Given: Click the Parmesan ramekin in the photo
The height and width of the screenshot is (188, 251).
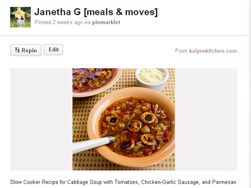Looking at the screenshot, I should pos(152,79).
